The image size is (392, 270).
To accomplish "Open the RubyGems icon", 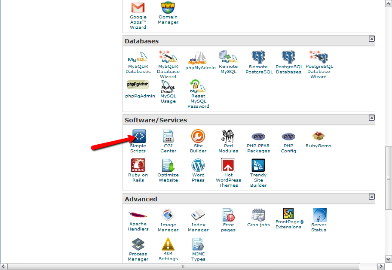I will (x=318, y=136).
